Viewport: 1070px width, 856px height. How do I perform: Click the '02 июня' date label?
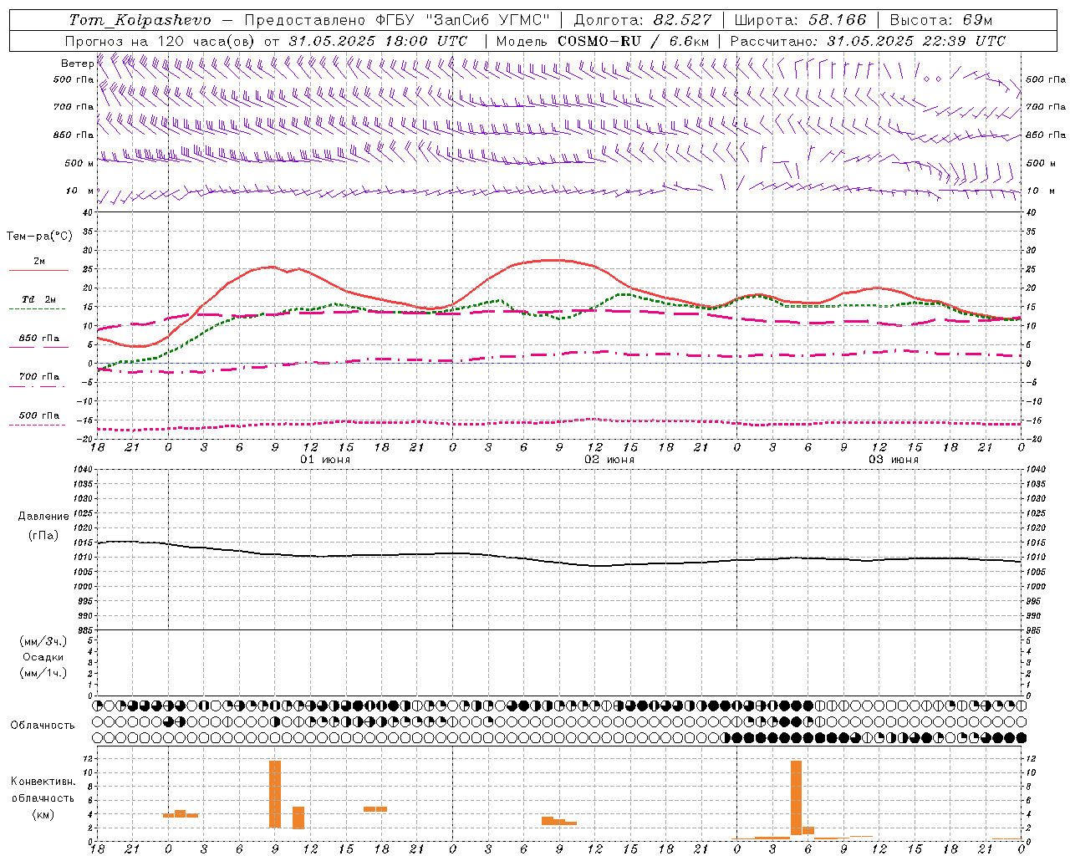click(609, 460)
